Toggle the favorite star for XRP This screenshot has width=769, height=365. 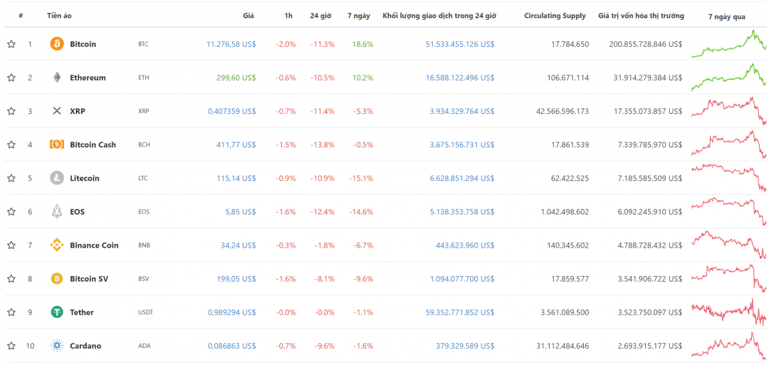[x=11, y=111]
